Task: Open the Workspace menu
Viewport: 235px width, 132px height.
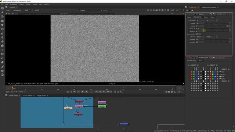Action: click(13, 4)
